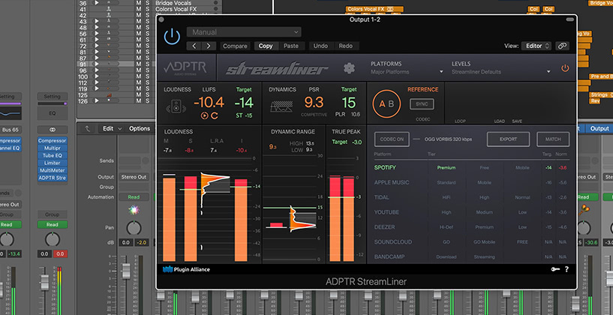
Task: Toggle the reference SYNC button
Action: pos(422,104)
